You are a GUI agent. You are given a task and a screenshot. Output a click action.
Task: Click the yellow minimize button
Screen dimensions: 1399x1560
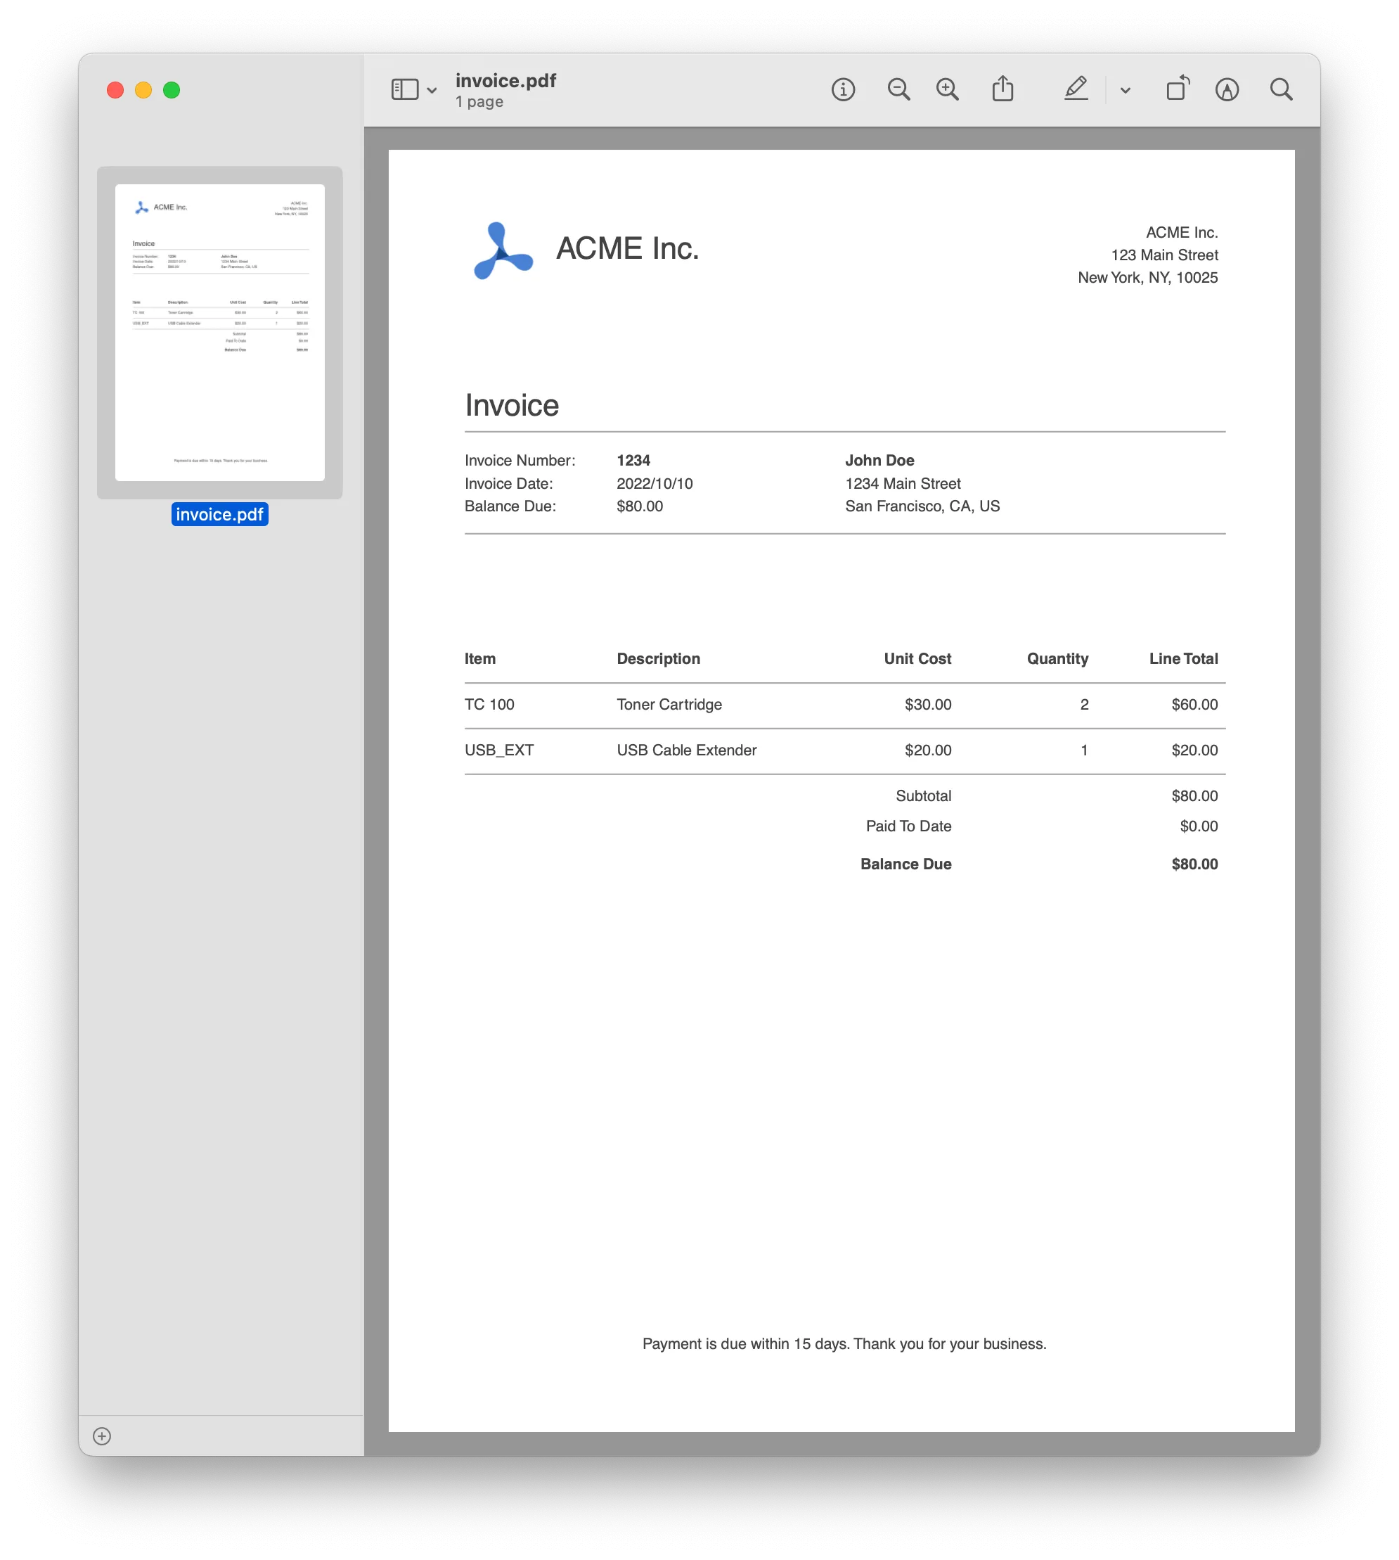142,90
